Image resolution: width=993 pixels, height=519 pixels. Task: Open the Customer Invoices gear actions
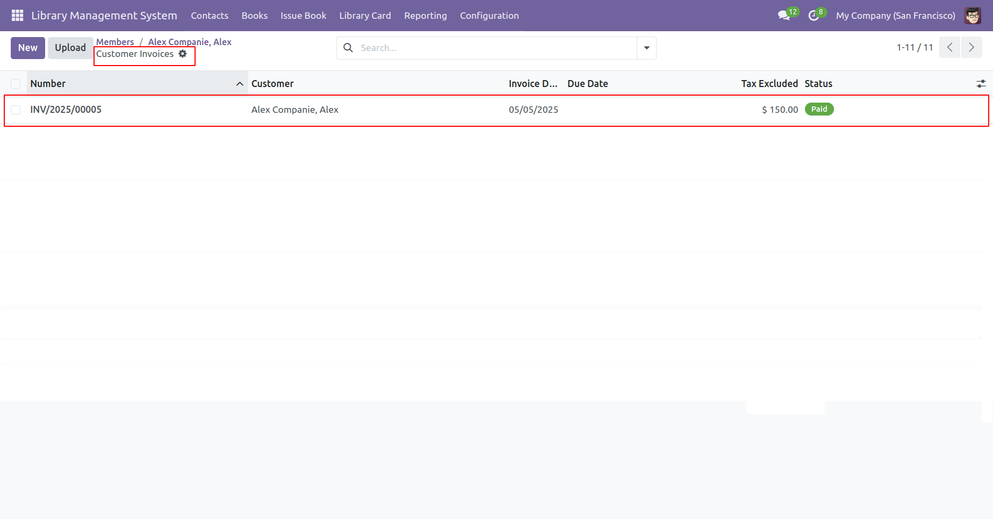coord(183,54)
